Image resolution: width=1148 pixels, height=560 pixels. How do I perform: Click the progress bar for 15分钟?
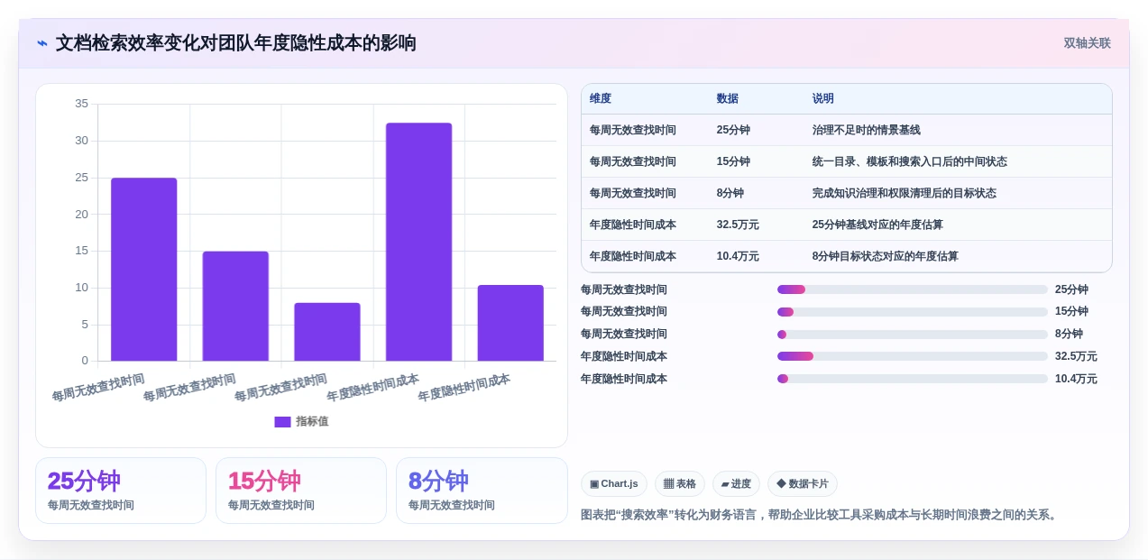tap(913, 312)
